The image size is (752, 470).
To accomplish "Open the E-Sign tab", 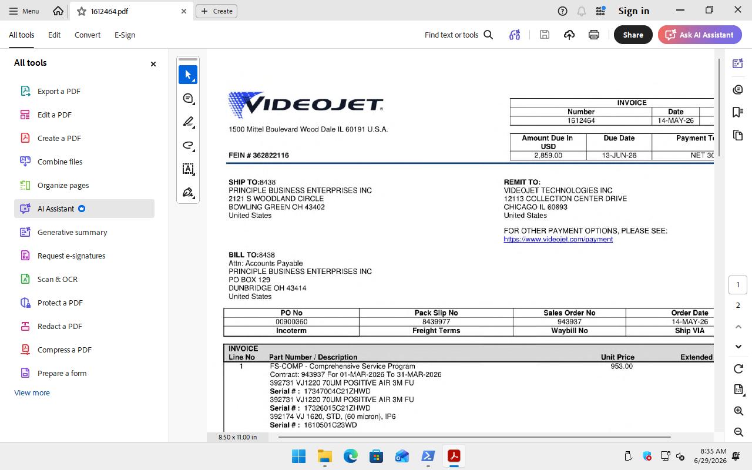I will pos(125,35).
